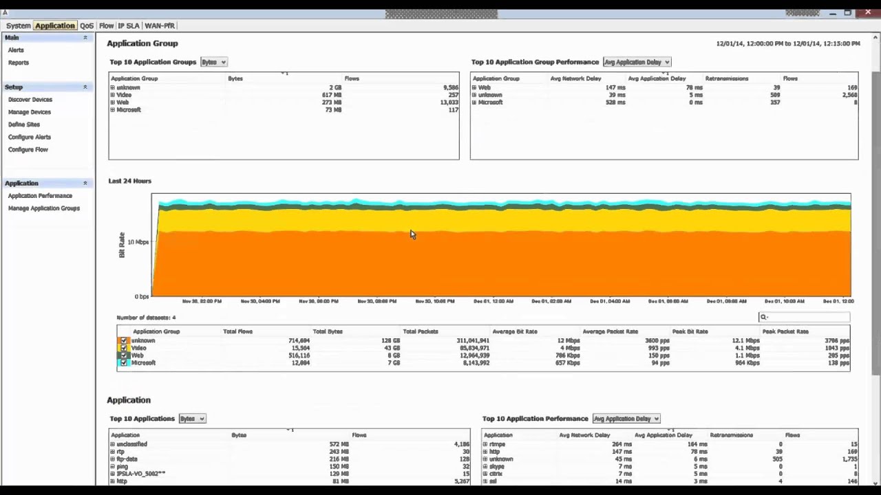This screenshot has height=495, width=881.
Task: Open Bytes dropdown for Top 10 Application Groups
Action: coord(213,62)
